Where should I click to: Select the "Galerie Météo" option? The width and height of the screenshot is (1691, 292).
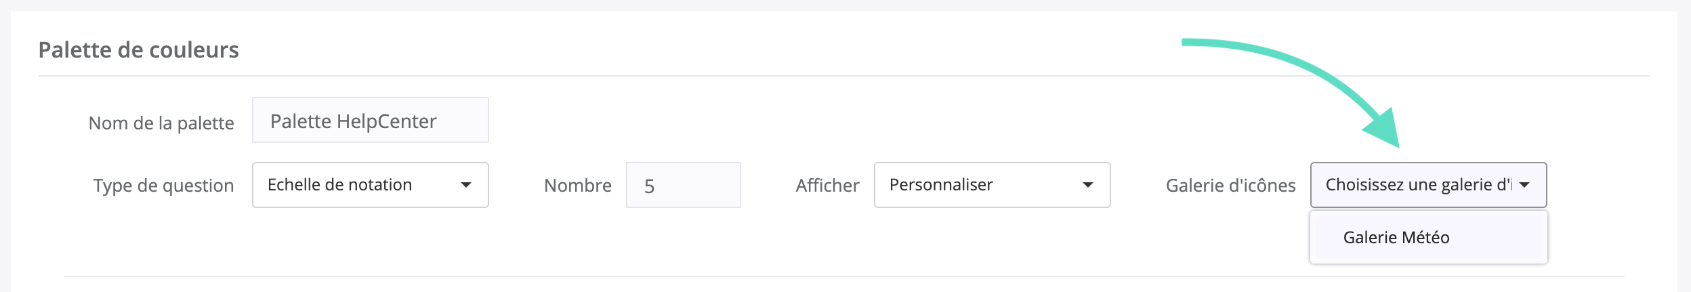(x=1396, y=238)
